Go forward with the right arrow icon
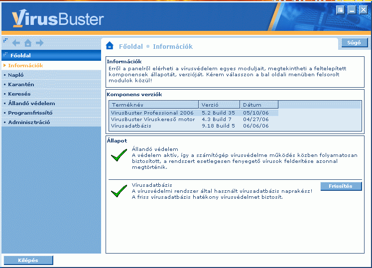 [40, 43]
